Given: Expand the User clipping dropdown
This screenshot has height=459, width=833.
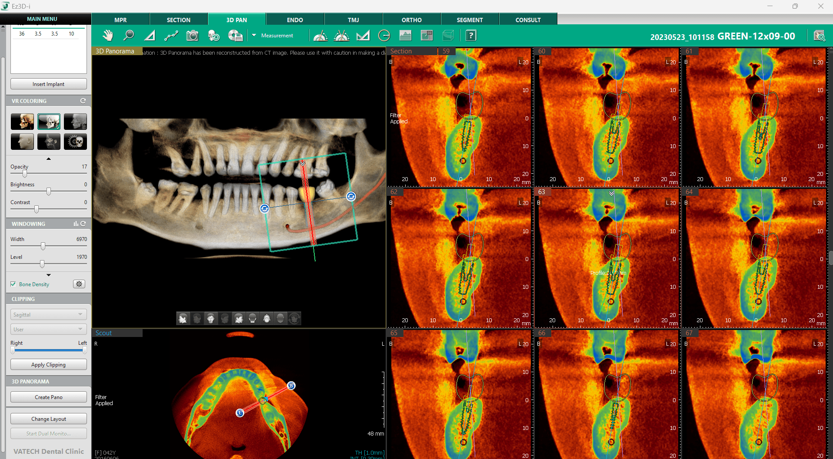Looking at the screenshot, I should [48, 329].
